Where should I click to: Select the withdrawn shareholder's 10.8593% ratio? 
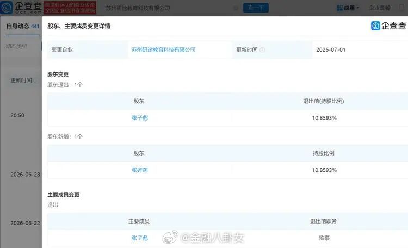point(324,118)
